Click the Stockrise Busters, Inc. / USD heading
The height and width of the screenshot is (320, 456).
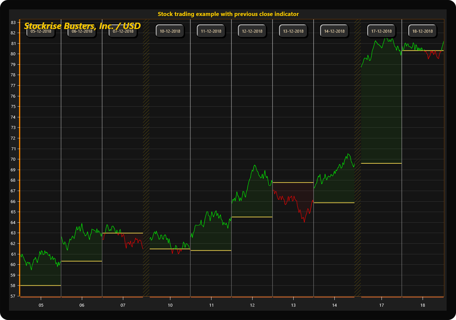tap(82, 26)
